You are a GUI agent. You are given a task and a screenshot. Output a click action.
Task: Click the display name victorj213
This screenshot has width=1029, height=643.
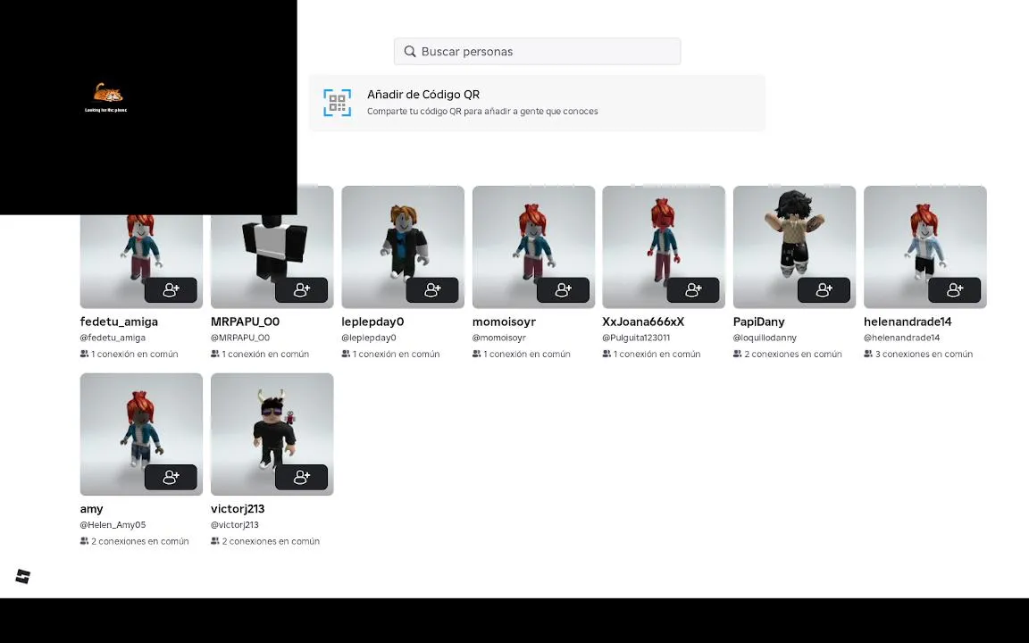(x=238, y=508)
